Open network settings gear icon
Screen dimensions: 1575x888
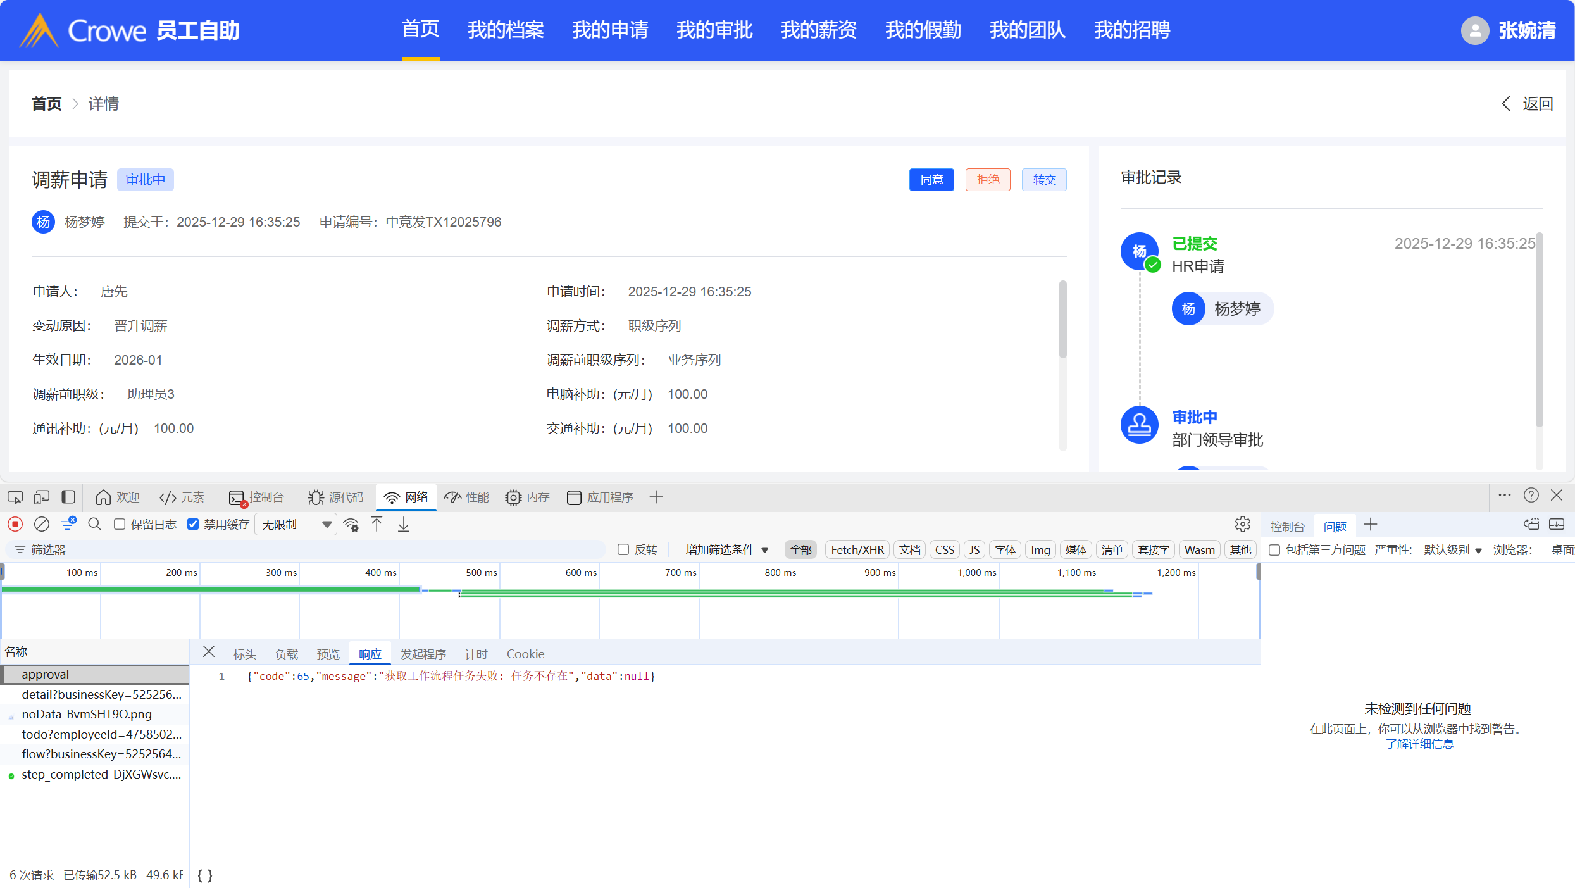(x=1242, y=524)
